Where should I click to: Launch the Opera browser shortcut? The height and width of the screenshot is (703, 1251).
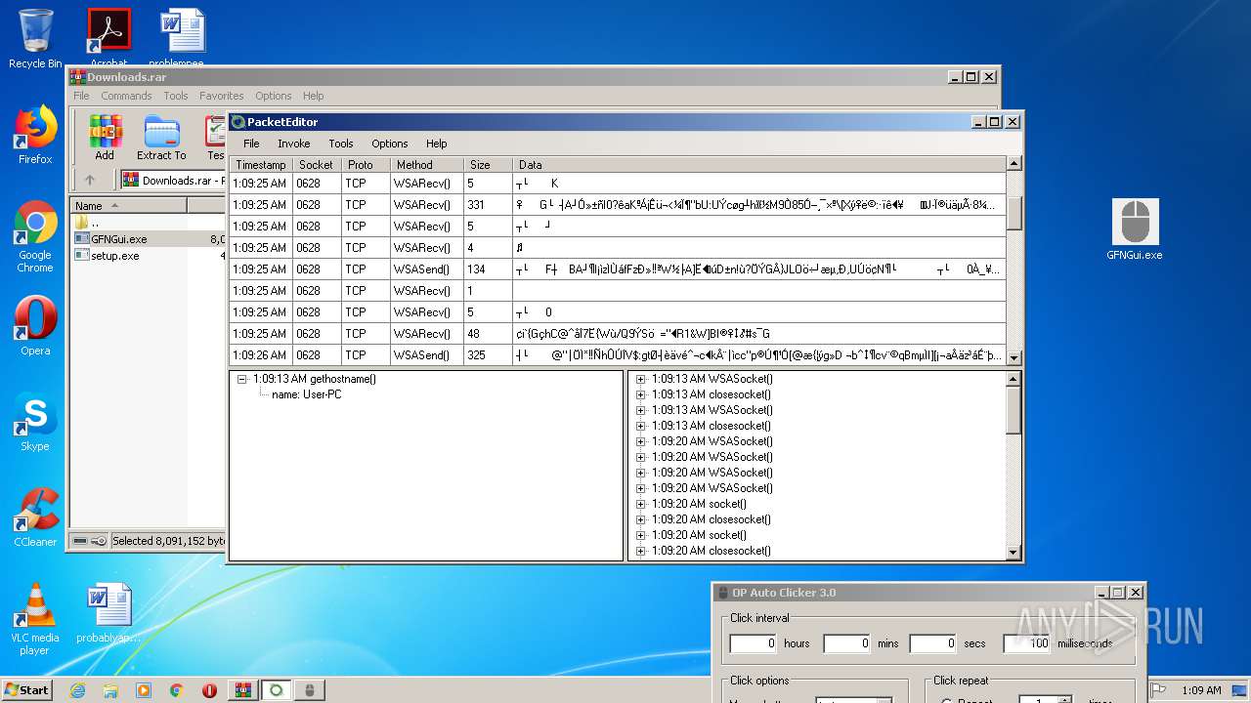(35, 326)
